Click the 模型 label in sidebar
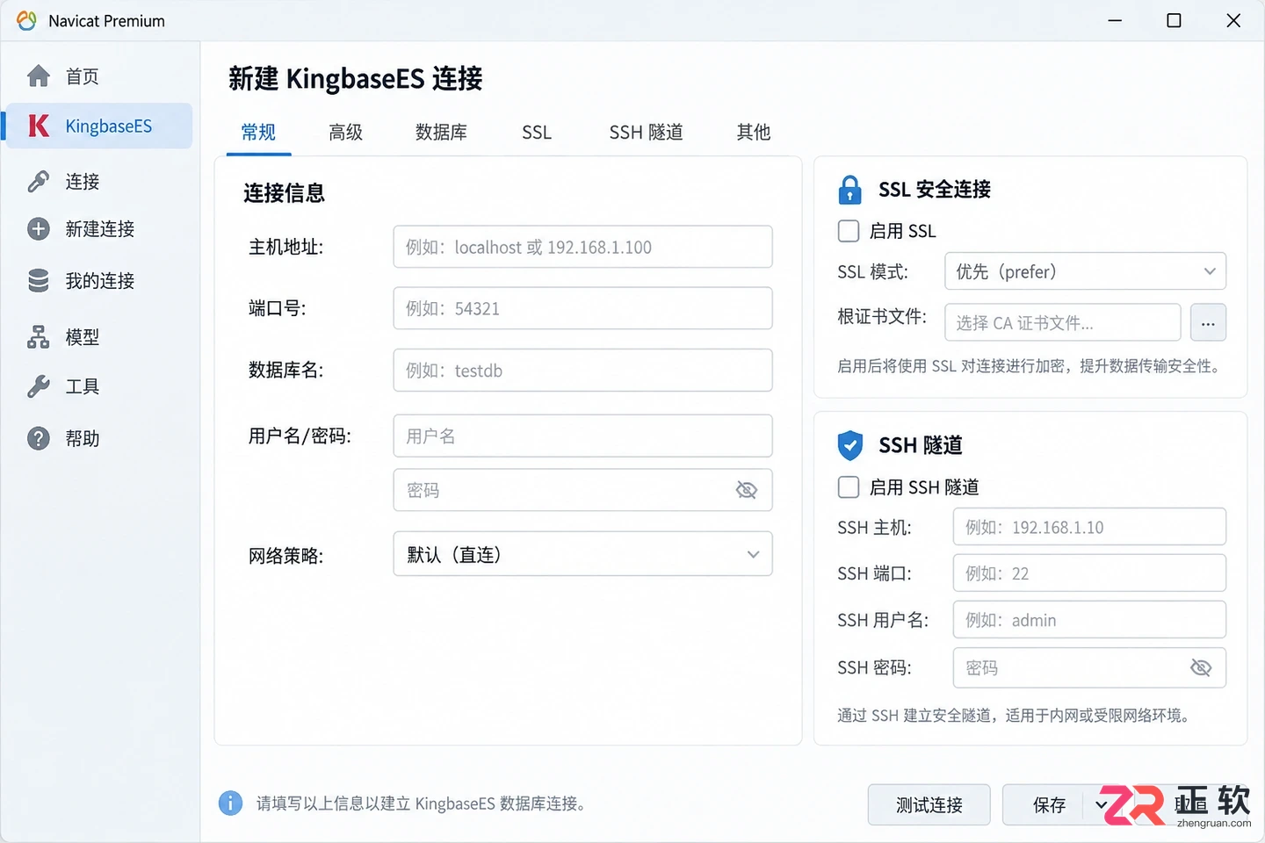Image resolution: width=1265 pixels, height=843 pixels. coord(83,337)
